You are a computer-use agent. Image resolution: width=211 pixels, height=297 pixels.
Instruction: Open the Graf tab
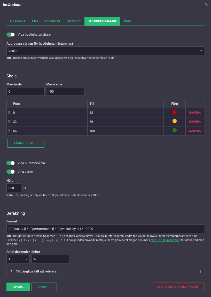(127, 21)
